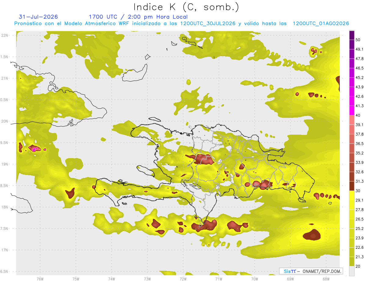Click legend value "32.6"
The height and width of the screenshot is (283, 366).
pyautogui.click(x=359, y=172)
